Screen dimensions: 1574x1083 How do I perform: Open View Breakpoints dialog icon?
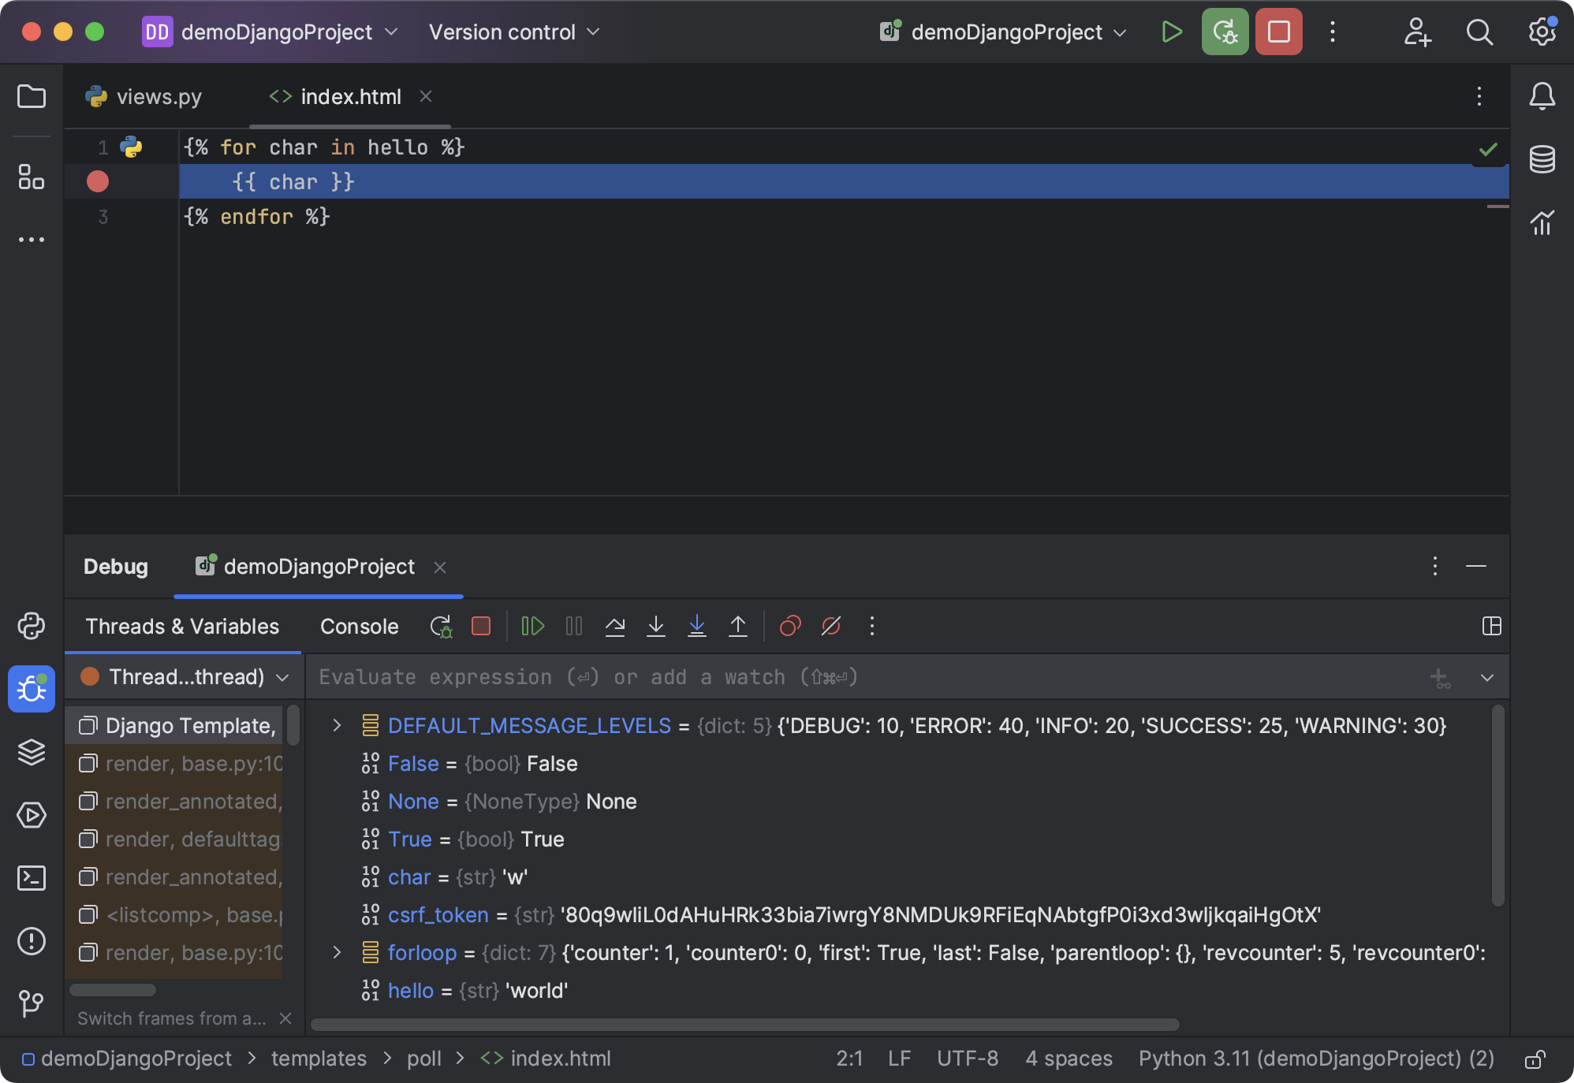[x=790, y=627]
